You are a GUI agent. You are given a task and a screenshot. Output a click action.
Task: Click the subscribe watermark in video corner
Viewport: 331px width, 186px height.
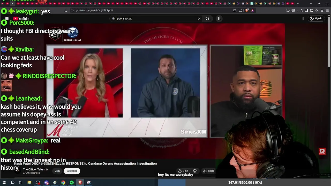322,151
